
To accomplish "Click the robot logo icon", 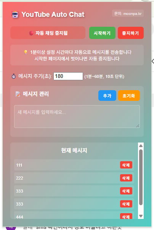I will (x=15, y=15).
